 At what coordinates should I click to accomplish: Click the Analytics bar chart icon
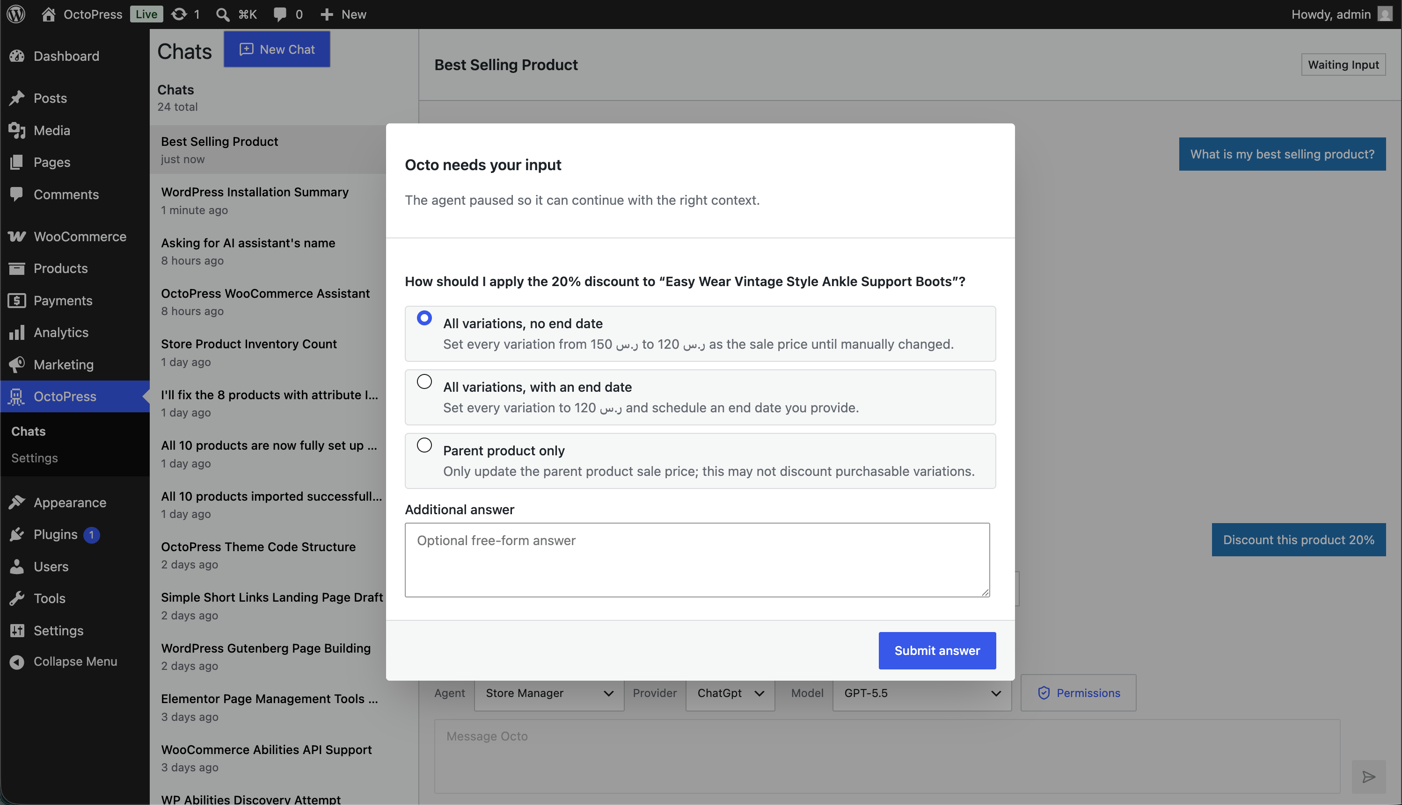(16, 332)
